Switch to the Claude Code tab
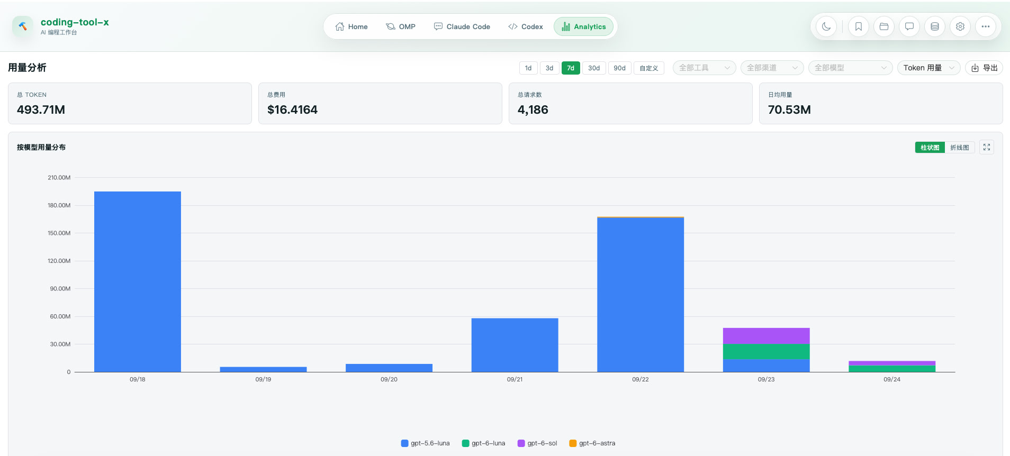 462,26
